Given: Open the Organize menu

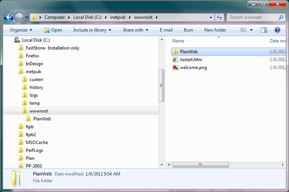Looking at the screenshot, I should point(21,30).
